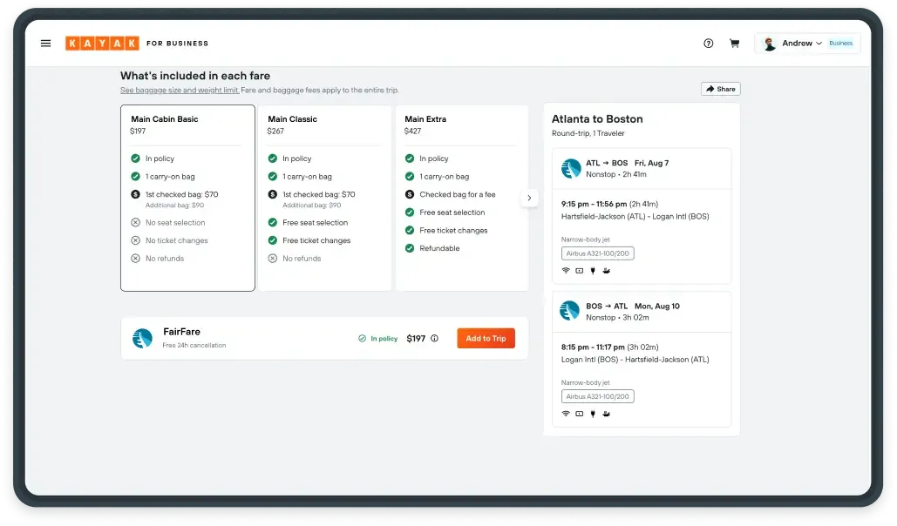Click the KAYAK for Business logo
897x526 pixels.
136,44
